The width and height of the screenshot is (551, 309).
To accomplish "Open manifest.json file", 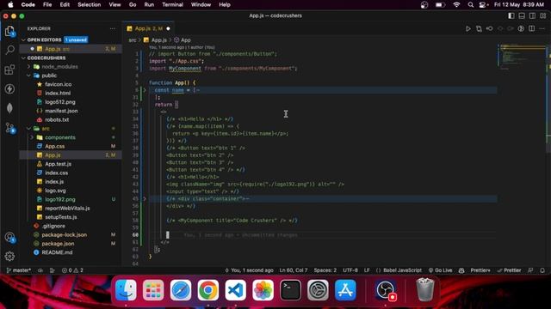I will point(61,111).
